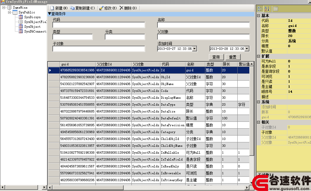Select 限长 property value 20
311x191 pixels.
[x=299, y=36]
